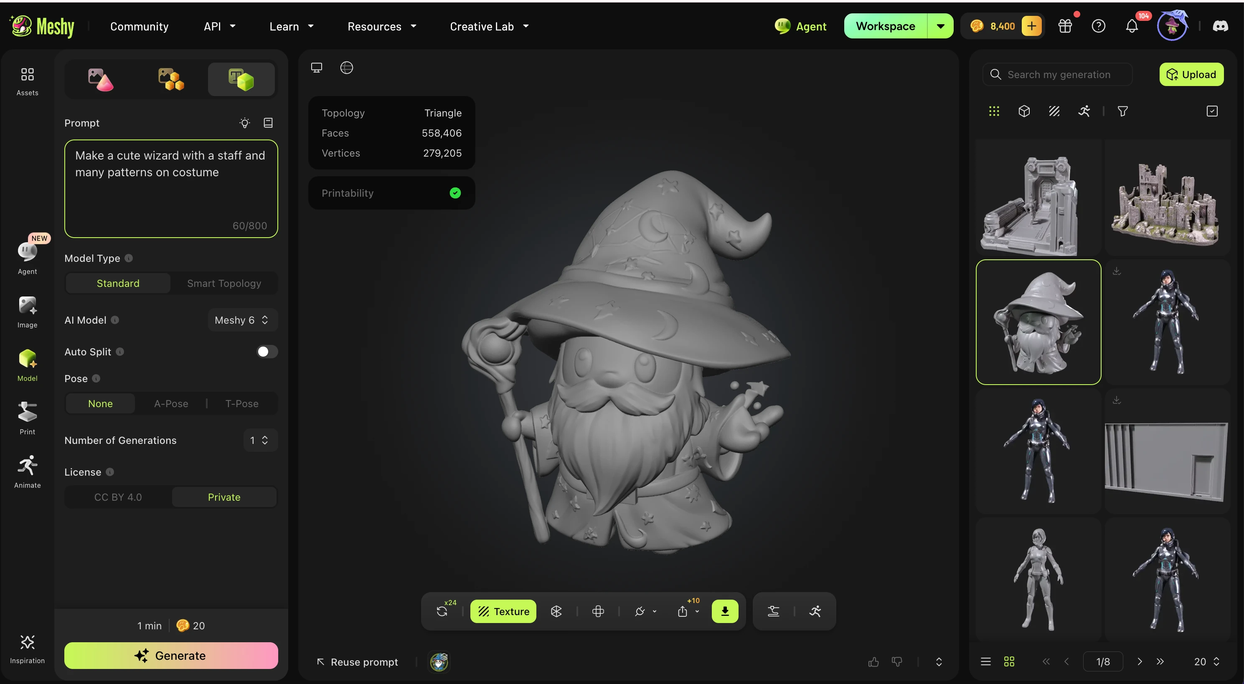Choose CC BY 4.0 license

click(x=118, y=497)
